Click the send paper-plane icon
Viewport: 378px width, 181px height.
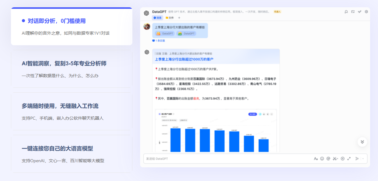pos(357,159)
